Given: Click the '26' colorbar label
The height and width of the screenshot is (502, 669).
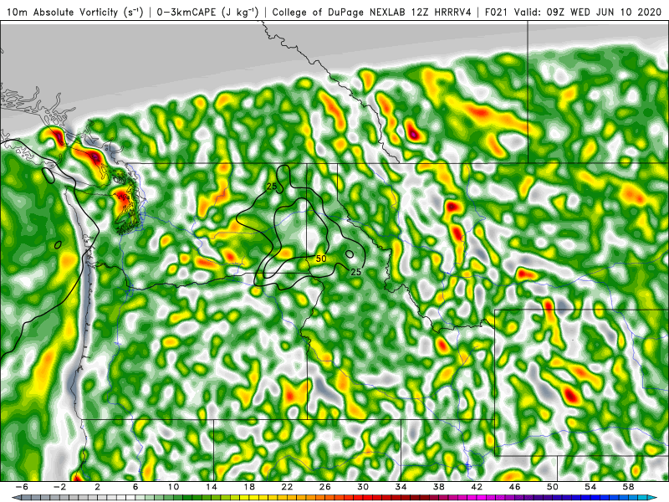Looking at the screenshot, I should click(325, 487).
